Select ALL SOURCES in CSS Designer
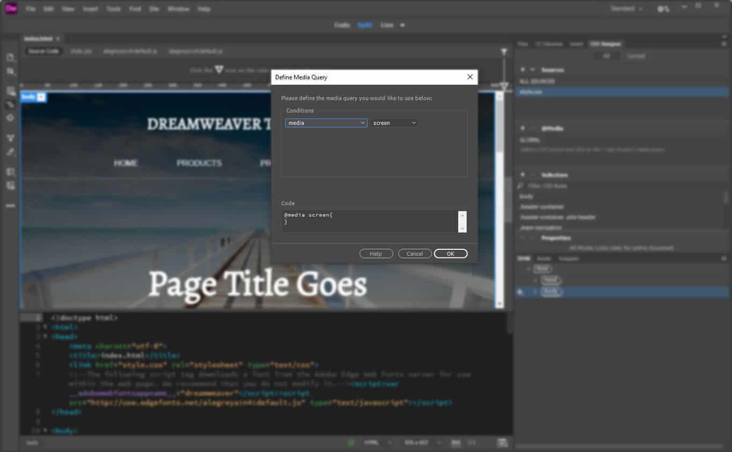732x452 pixels. tap(537, 81)
